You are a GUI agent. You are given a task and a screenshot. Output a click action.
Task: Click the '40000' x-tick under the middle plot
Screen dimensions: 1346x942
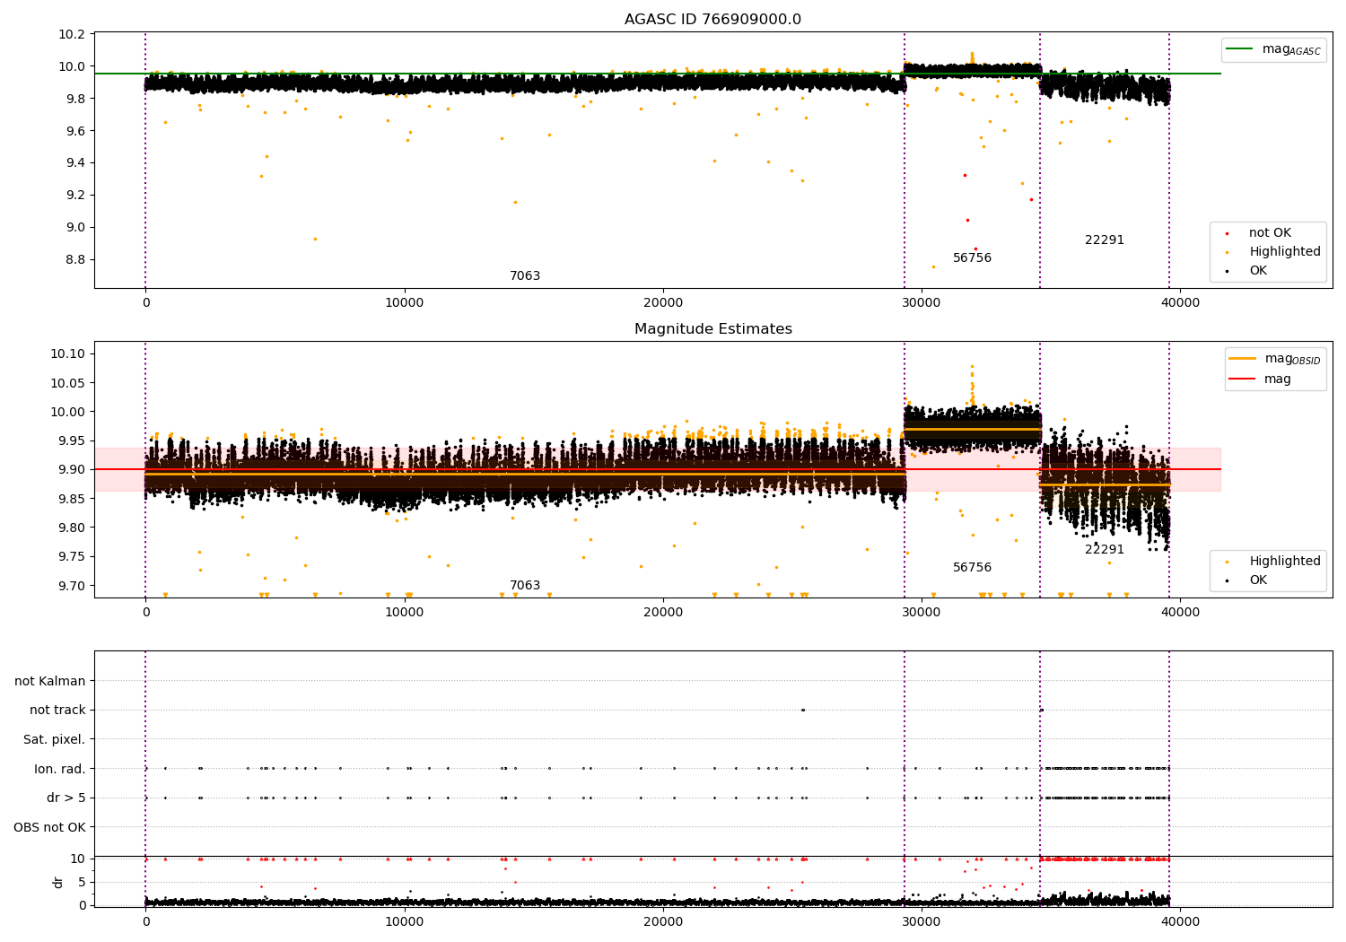(1180, 613)
